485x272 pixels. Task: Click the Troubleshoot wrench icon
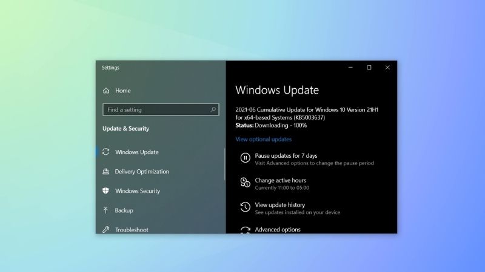(105, 230)
